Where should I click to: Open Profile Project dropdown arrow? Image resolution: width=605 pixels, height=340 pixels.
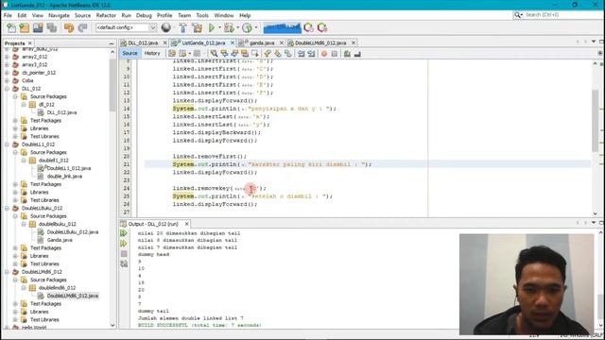click(256, 27)
